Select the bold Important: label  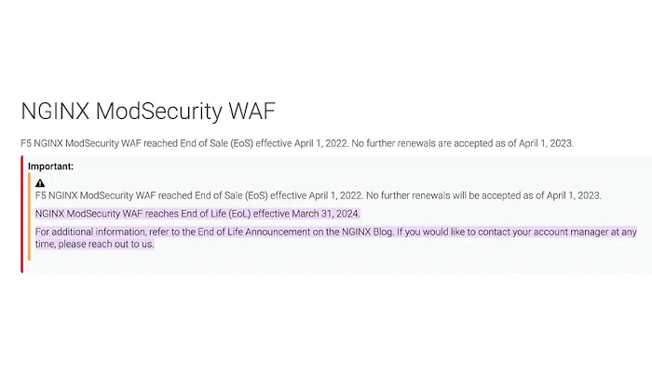(x=50, y=166)
